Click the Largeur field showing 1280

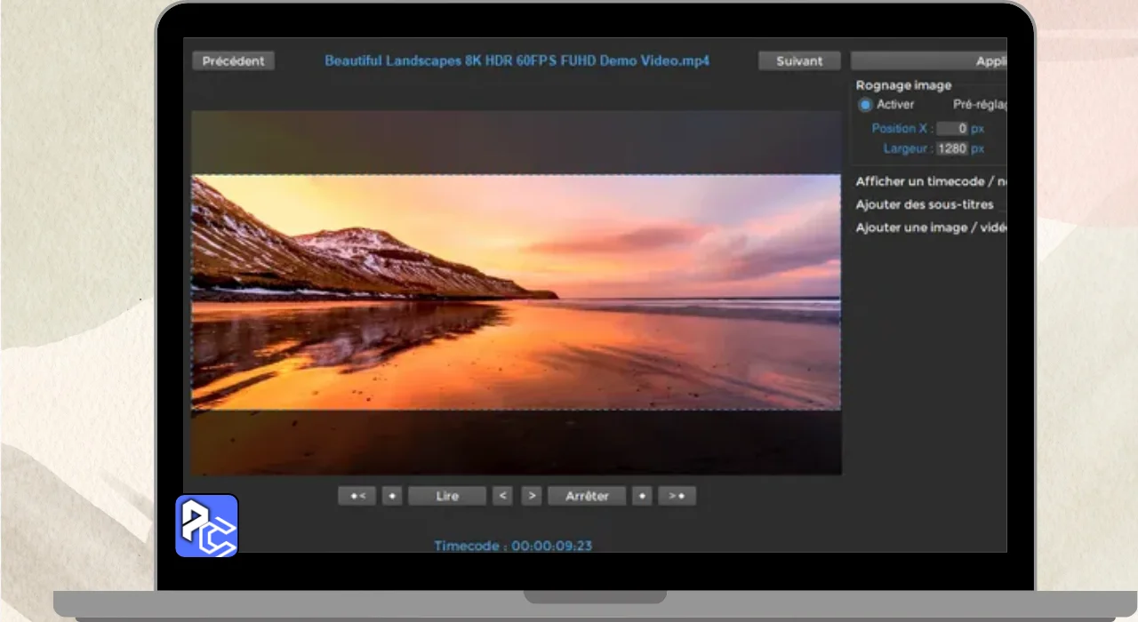(952, 149)
